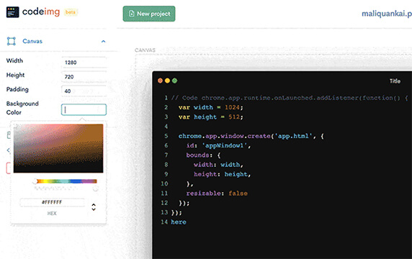
Task: Open the maliquankai project link
Action: click(x=387, y=14)
